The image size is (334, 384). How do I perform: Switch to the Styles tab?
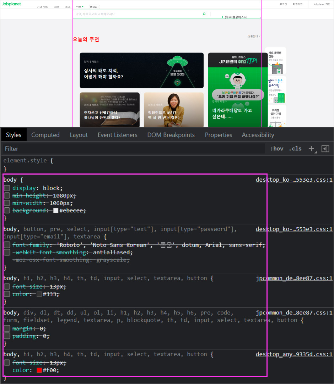coord(14,135)
